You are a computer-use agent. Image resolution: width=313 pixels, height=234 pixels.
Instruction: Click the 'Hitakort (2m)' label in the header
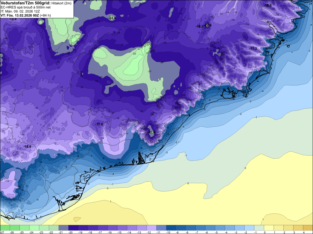pos(61,3)
